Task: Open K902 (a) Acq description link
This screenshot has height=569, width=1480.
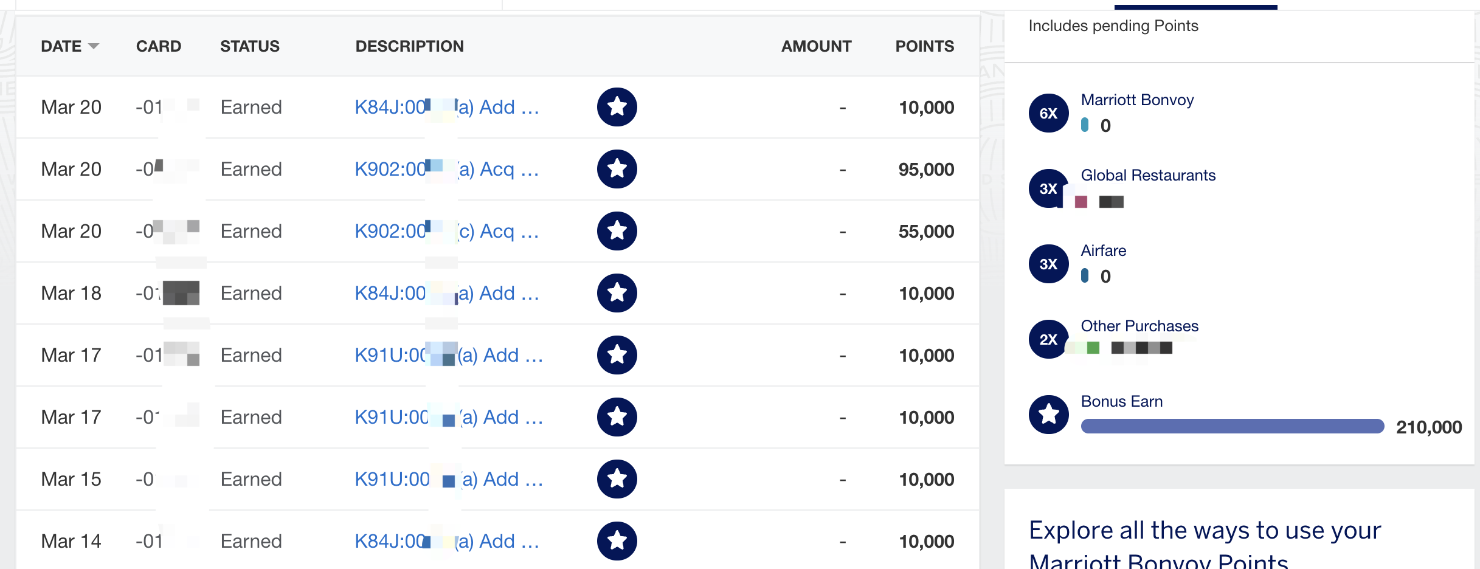Action: 447,169
